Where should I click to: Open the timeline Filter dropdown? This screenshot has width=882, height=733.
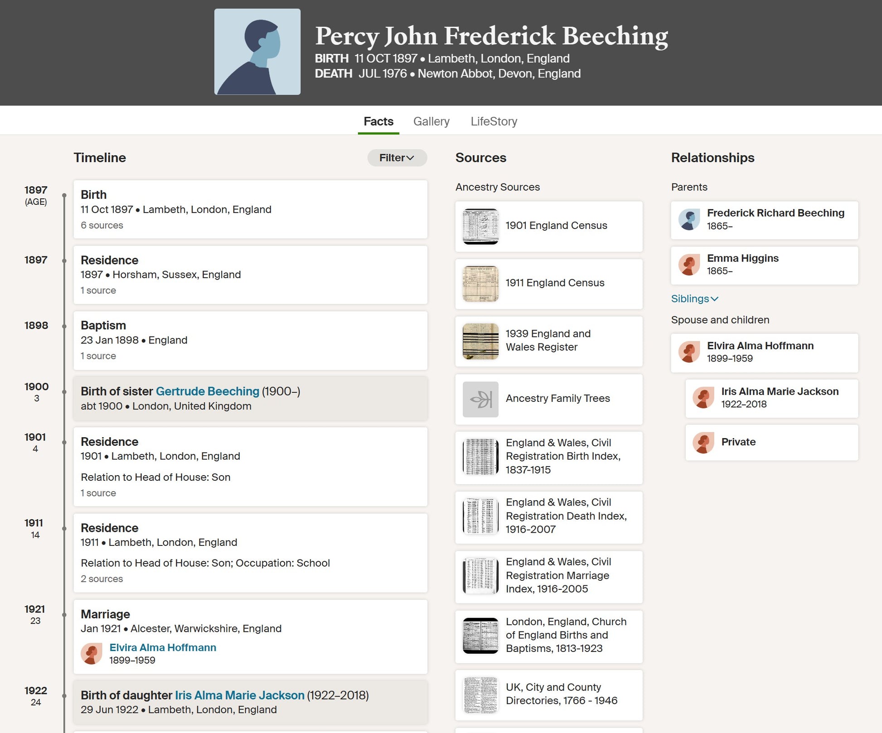coord(397,158)
